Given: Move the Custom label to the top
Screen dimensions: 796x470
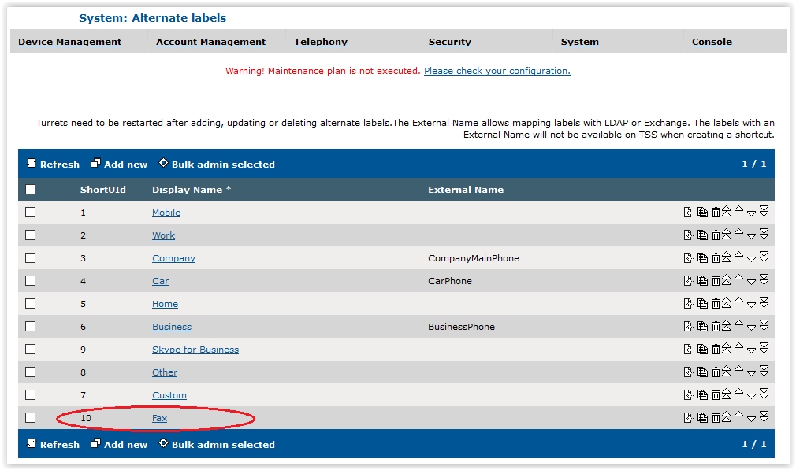Looking at the screenshot, I should tap(727, 395).
